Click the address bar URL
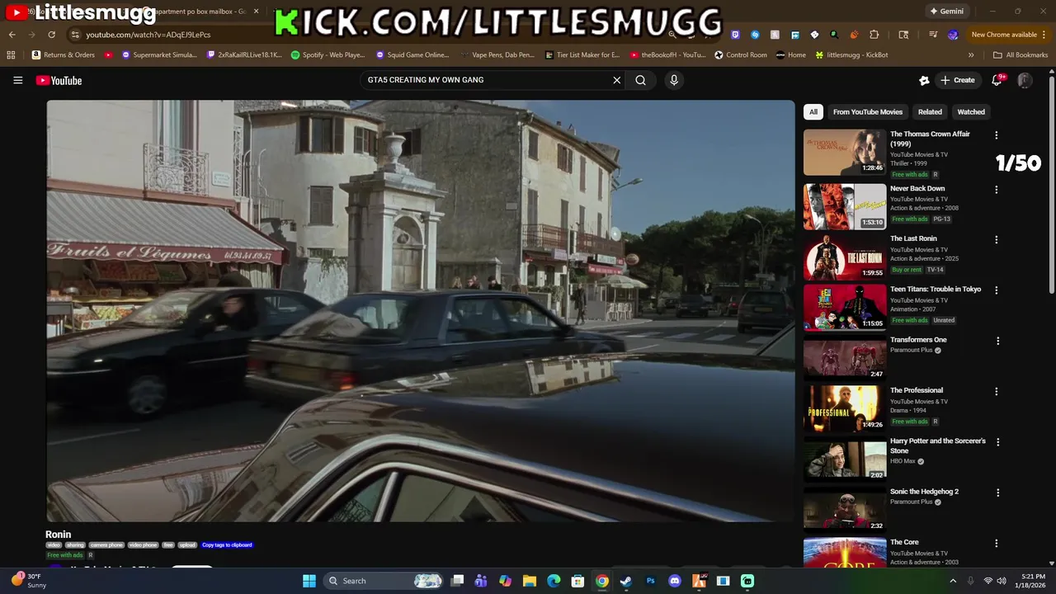The height and width of the screenshot is (594, 1056). [148, 35]
